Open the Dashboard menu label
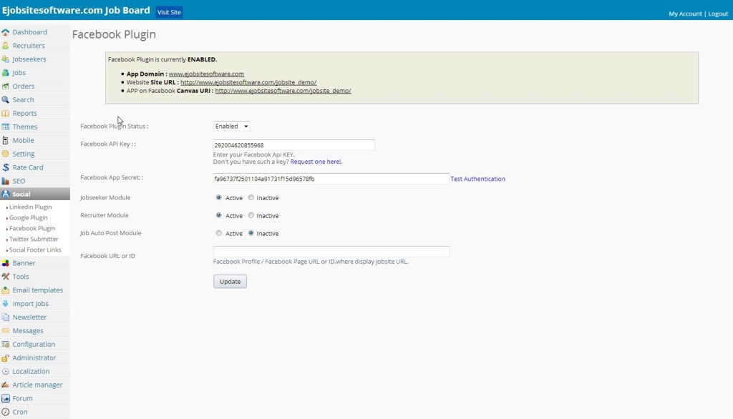This screenshot has width=733, height=419. pyautogui.click(x=30, y=32)
